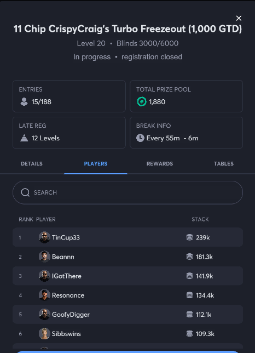Click the break info clock icon
Image resolution: width=255 pixels, height=353 pixels.
coord(140,138)
